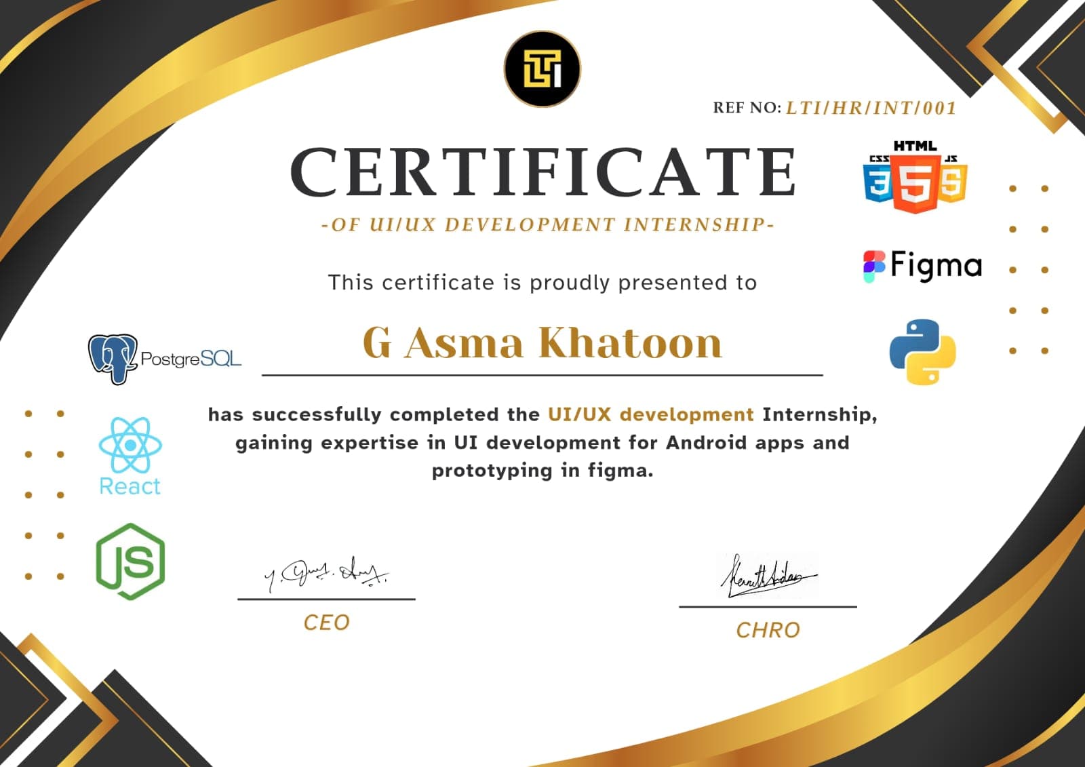Click the 'REF NO:' label

[747, 108]
